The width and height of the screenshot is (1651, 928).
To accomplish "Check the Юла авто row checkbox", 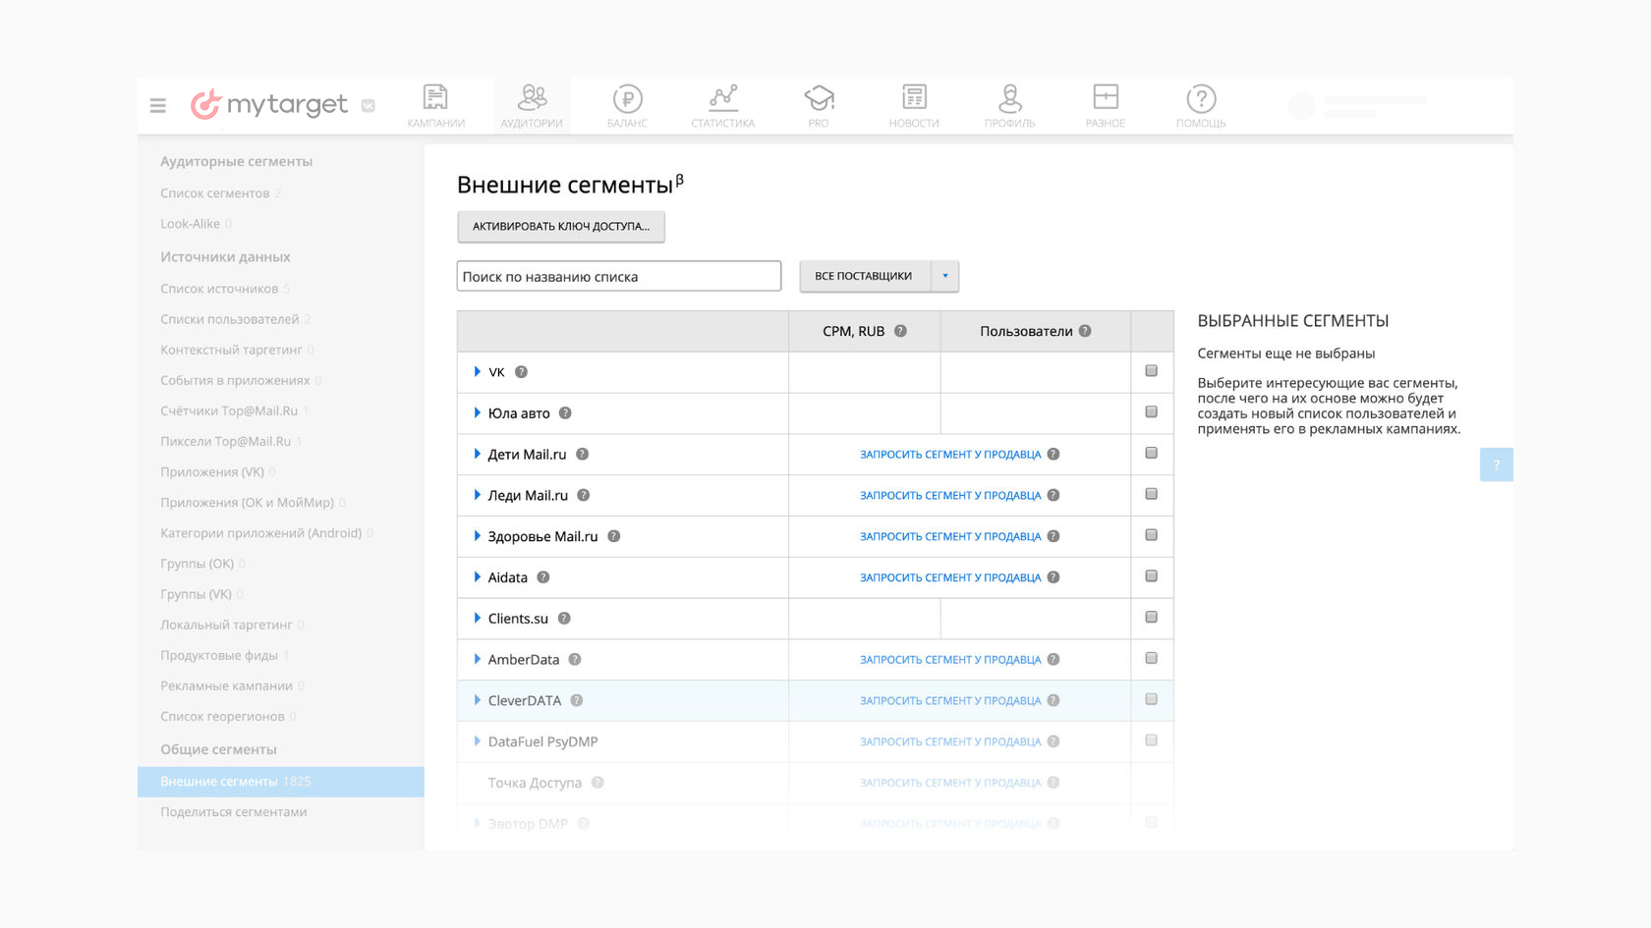I will (x=1151, y=412).
